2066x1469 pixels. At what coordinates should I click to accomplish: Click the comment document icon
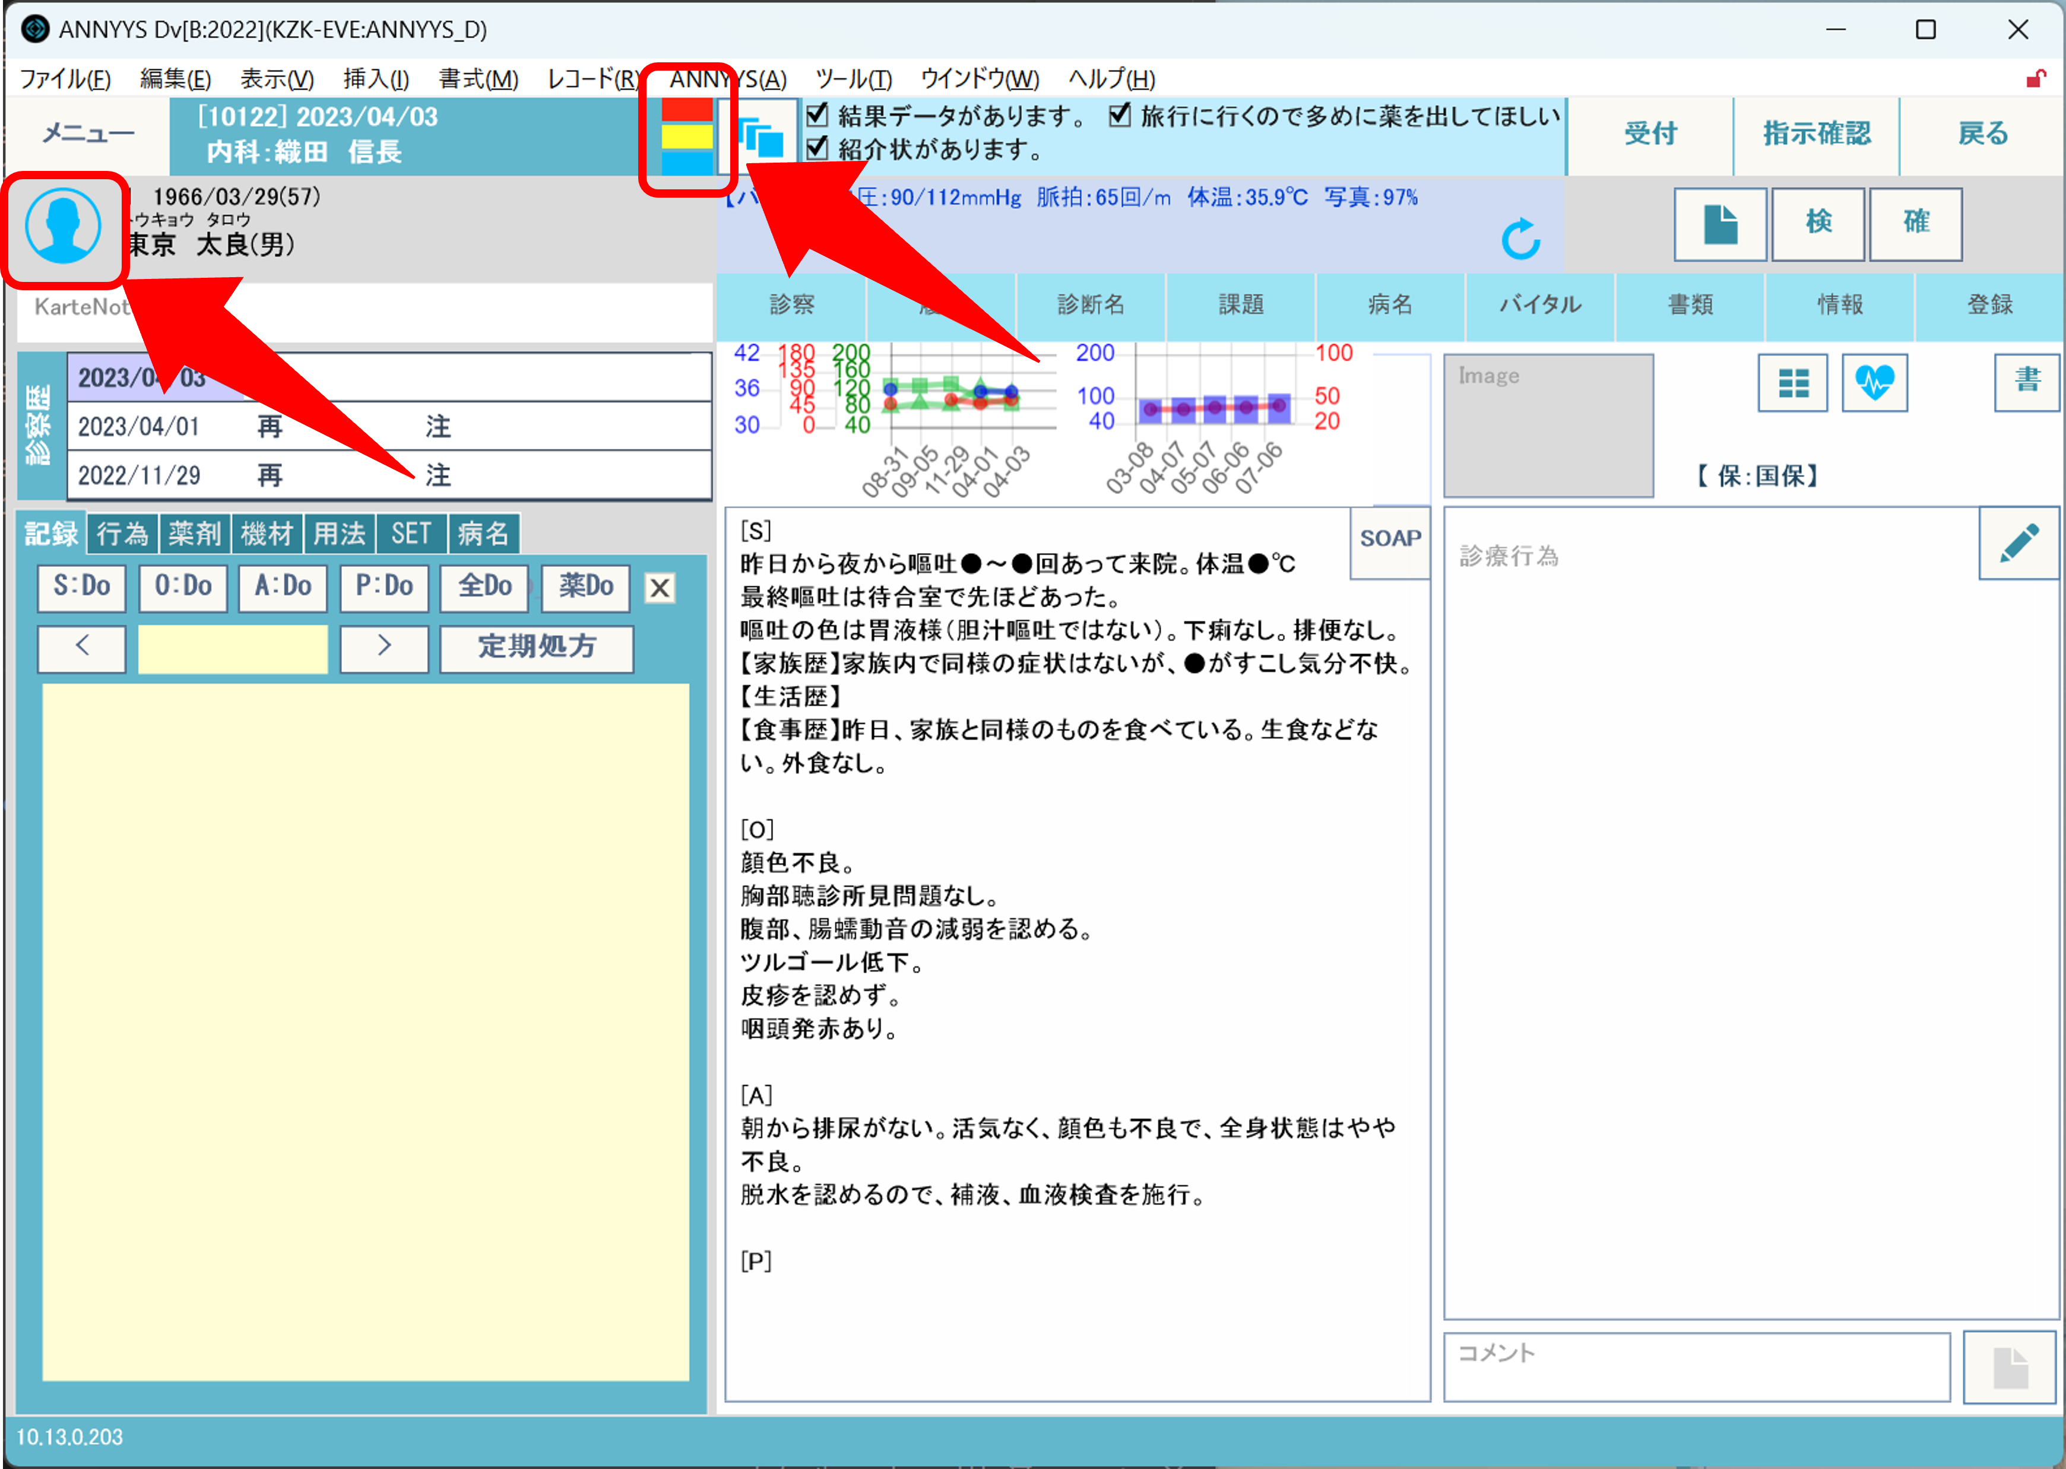coord(2010,1367)
